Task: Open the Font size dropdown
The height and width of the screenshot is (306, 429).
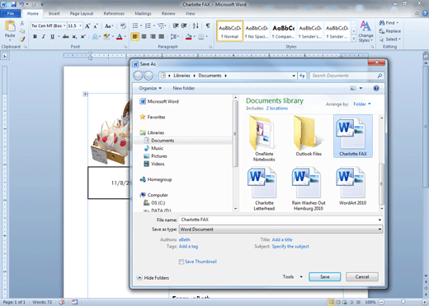Action: pos(80,25)
